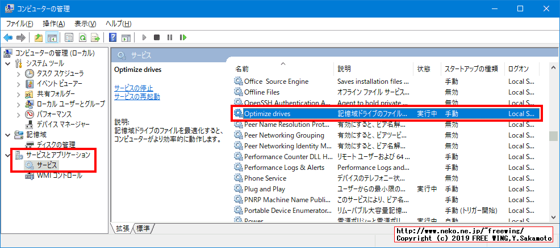Screen dimensions: 560x248
Task: Select the ディスクの管理 icon
Action: click(30, 145)
